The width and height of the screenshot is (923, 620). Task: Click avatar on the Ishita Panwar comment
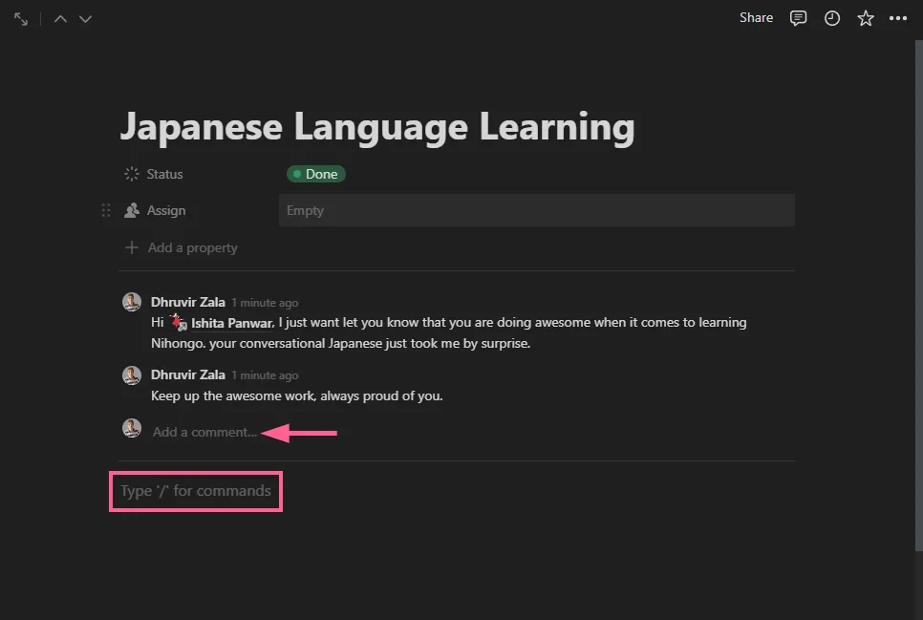coord(131,302)
